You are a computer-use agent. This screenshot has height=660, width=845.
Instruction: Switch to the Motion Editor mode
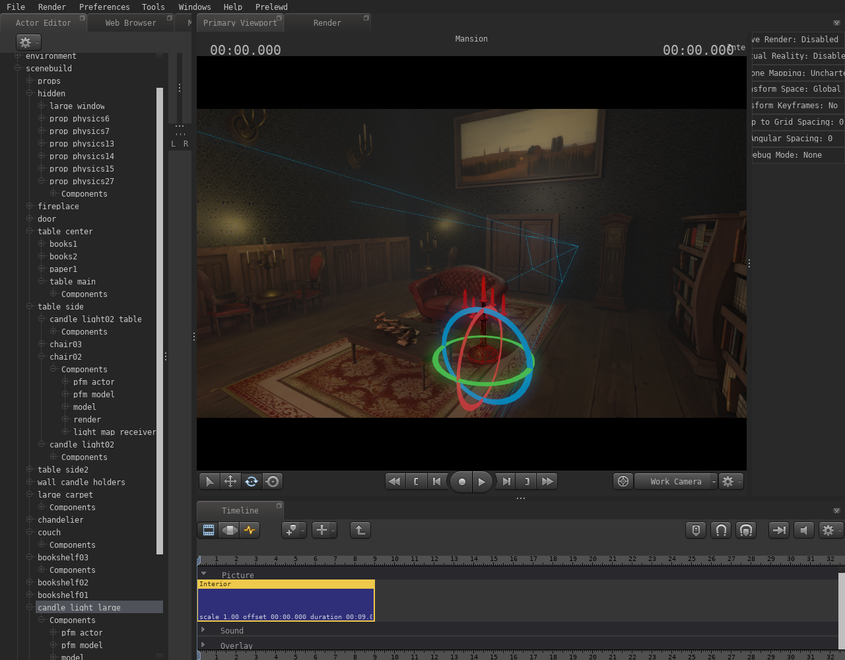click(229, 530)
